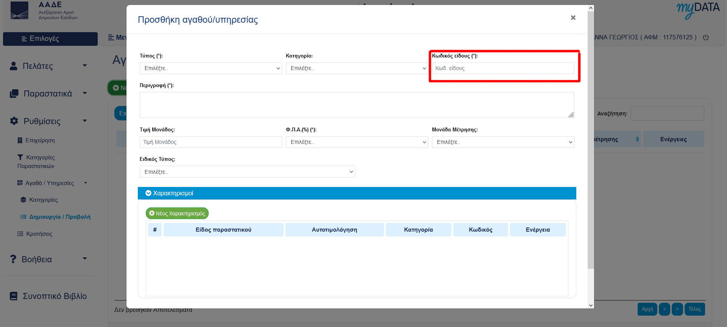
Task: Click the power logout icon
Action: coord(706,37)
